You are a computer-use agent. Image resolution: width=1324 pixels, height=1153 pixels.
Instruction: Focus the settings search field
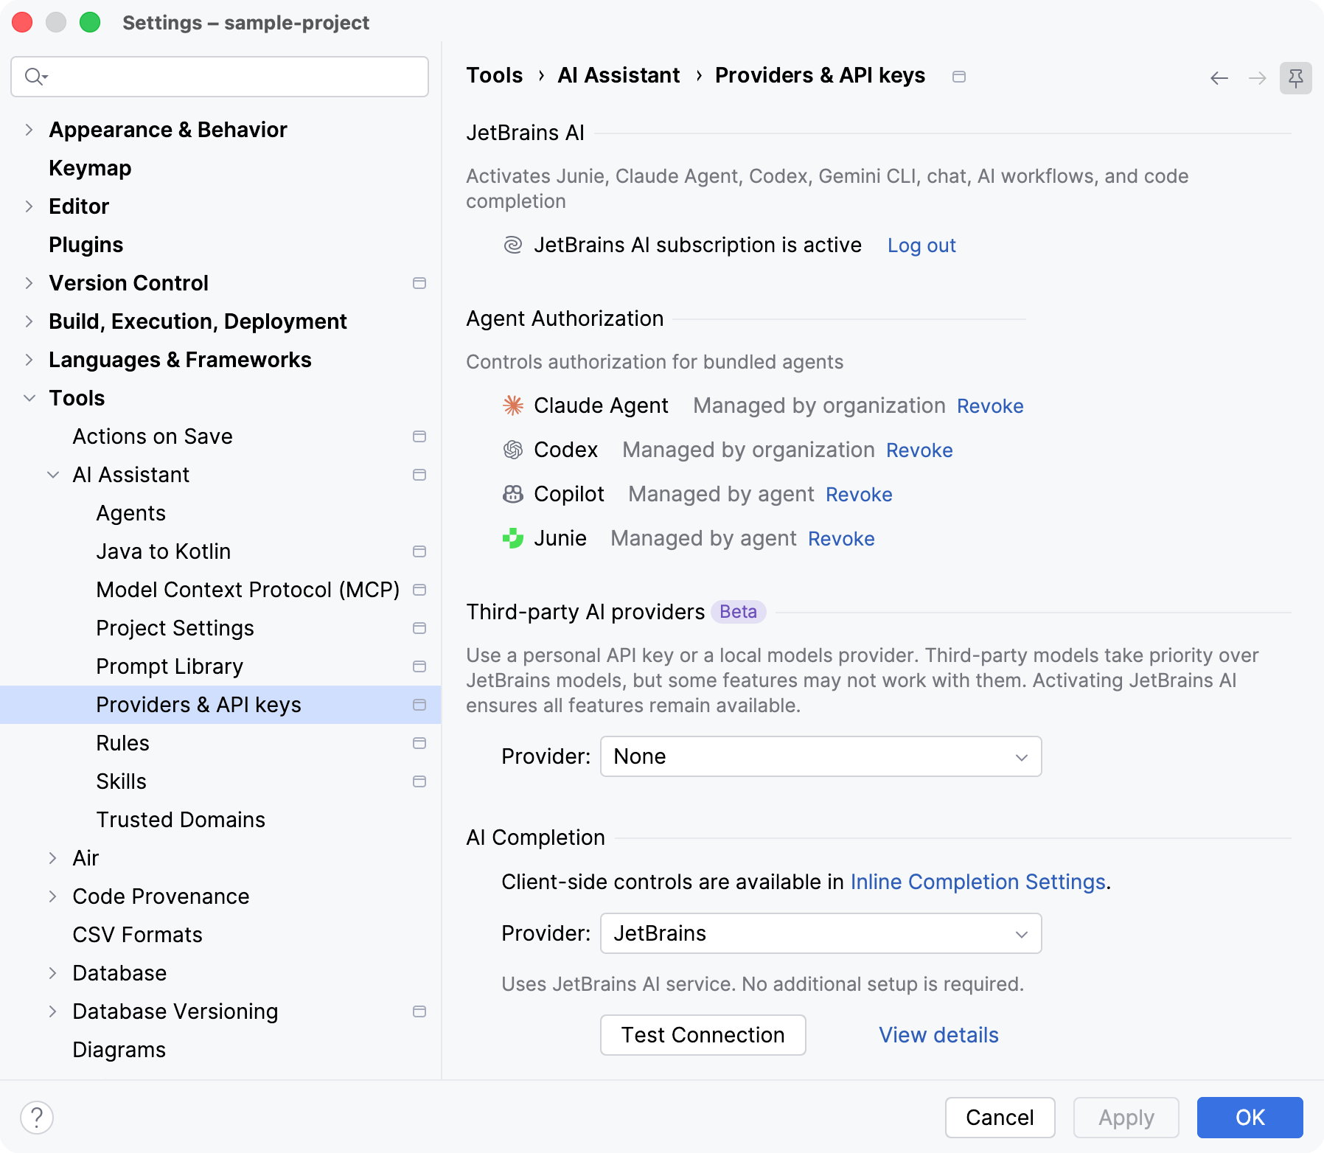[220, 77]
